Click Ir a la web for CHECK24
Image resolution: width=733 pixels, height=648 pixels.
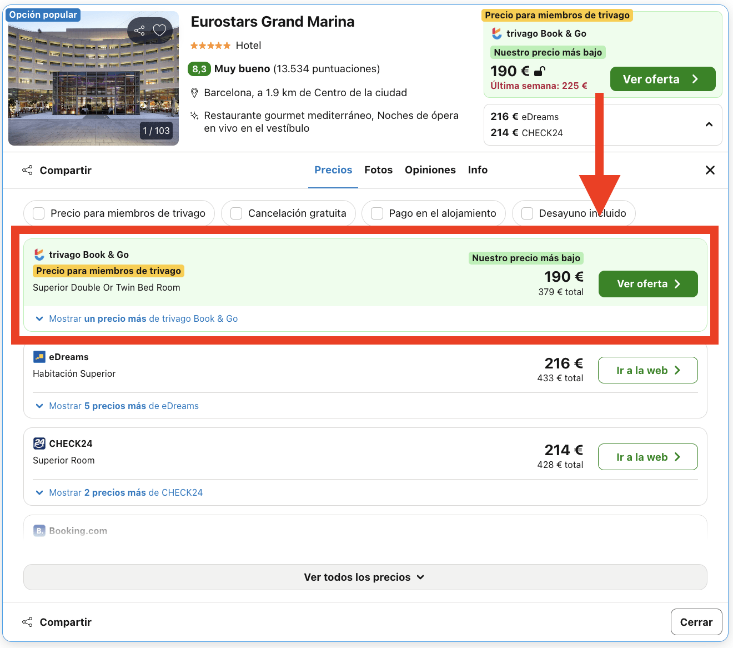[x=648, y=457]
